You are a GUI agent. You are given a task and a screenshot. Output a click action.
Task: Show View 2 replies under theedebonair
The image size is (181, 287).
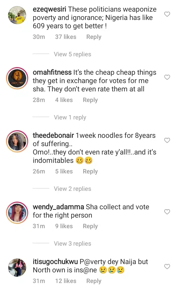coord(72,189)
